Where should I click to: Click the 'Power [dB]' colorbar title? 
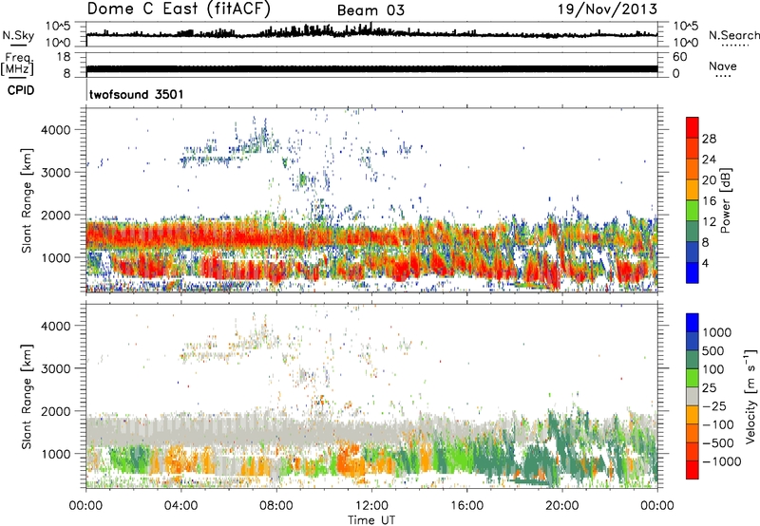tap(726, 200)
